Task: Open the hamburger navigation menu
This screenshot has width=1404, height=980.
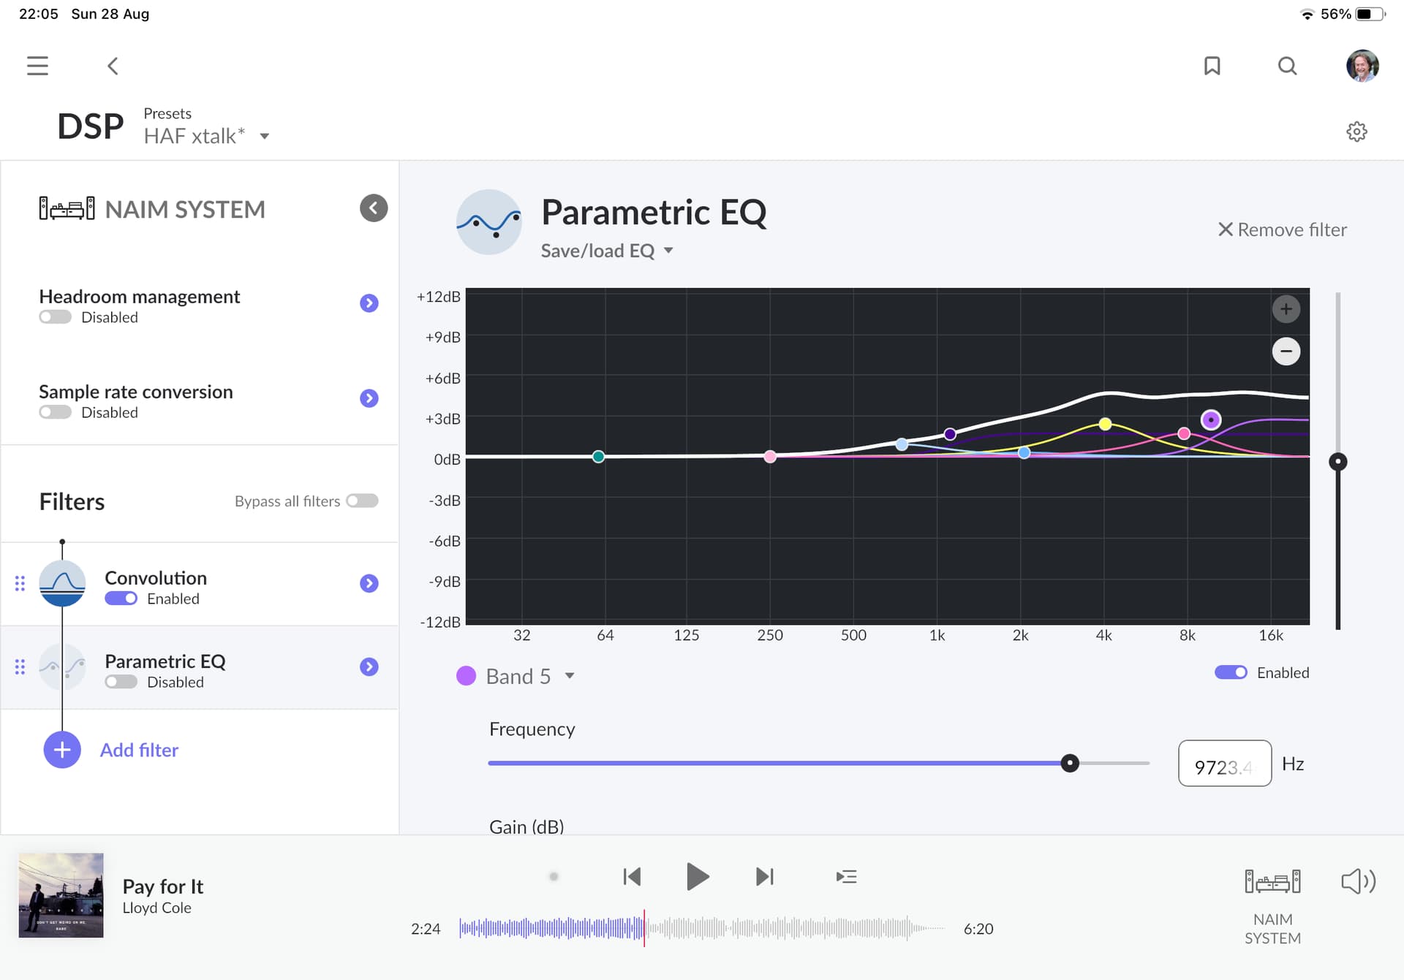Action: 37,66
